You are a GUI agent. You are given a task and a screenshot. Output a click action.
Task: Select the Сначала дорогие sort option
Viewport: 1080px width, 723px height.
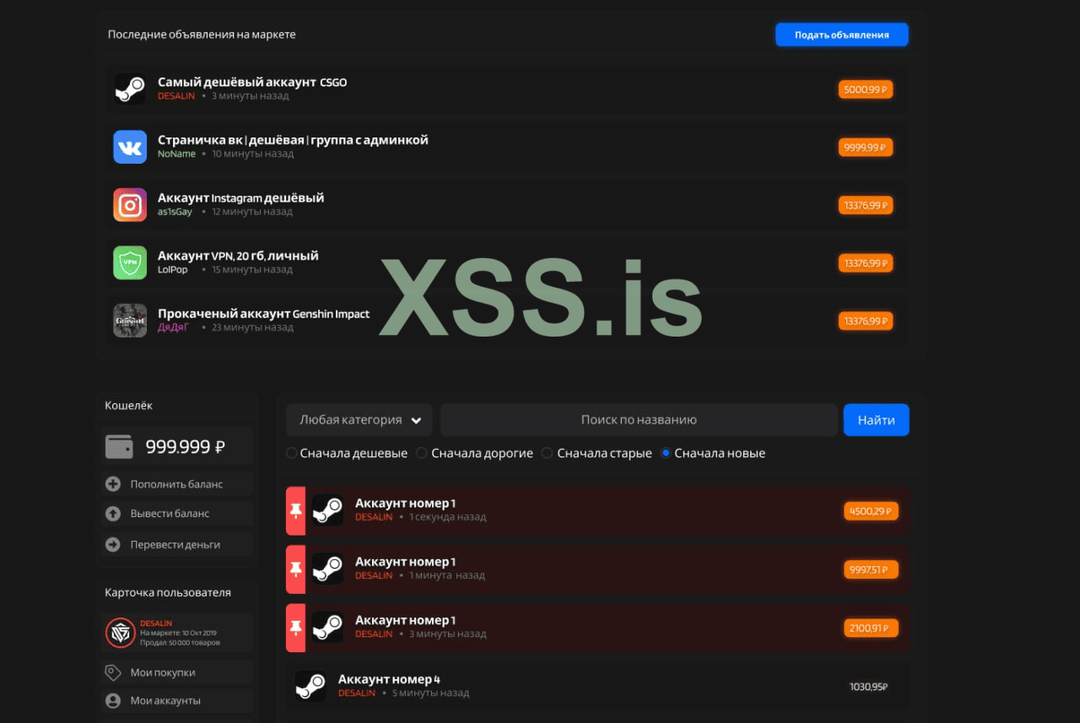pos(422,453)
